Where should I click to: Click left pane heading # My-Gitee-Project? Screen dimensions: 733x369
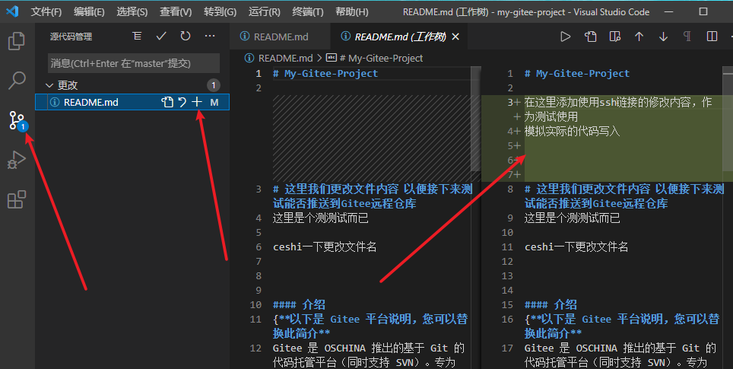pyautogui.click(x=325, y=74)
